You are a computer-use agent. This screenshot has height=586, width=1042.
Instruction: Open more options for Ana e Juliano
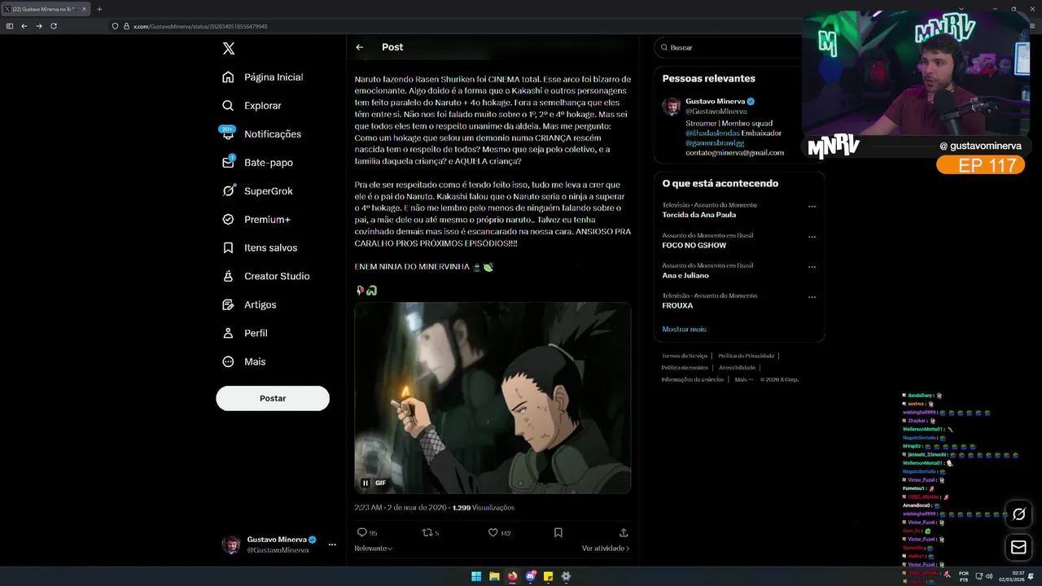[812, 267]
